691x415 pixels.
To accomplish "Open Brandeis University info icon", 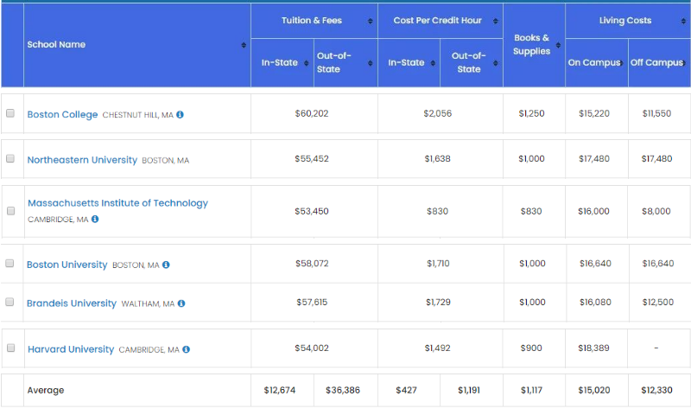I will point(181,303).
